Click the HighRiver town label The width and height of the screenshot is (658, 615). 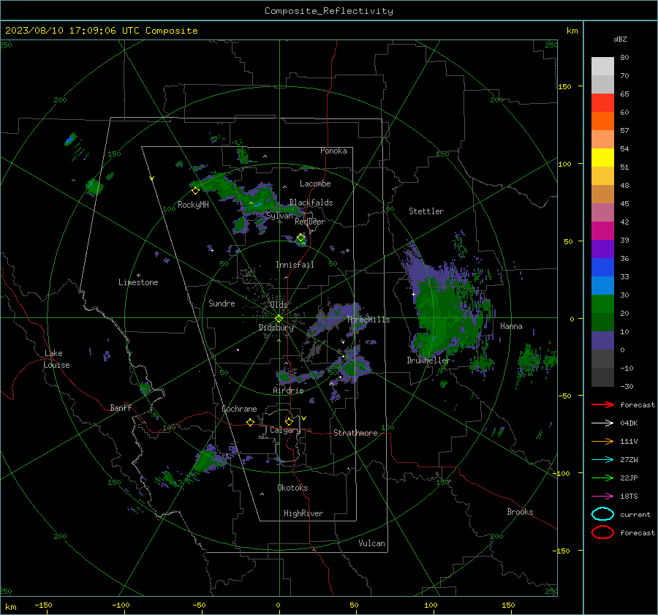coord(303,513)
